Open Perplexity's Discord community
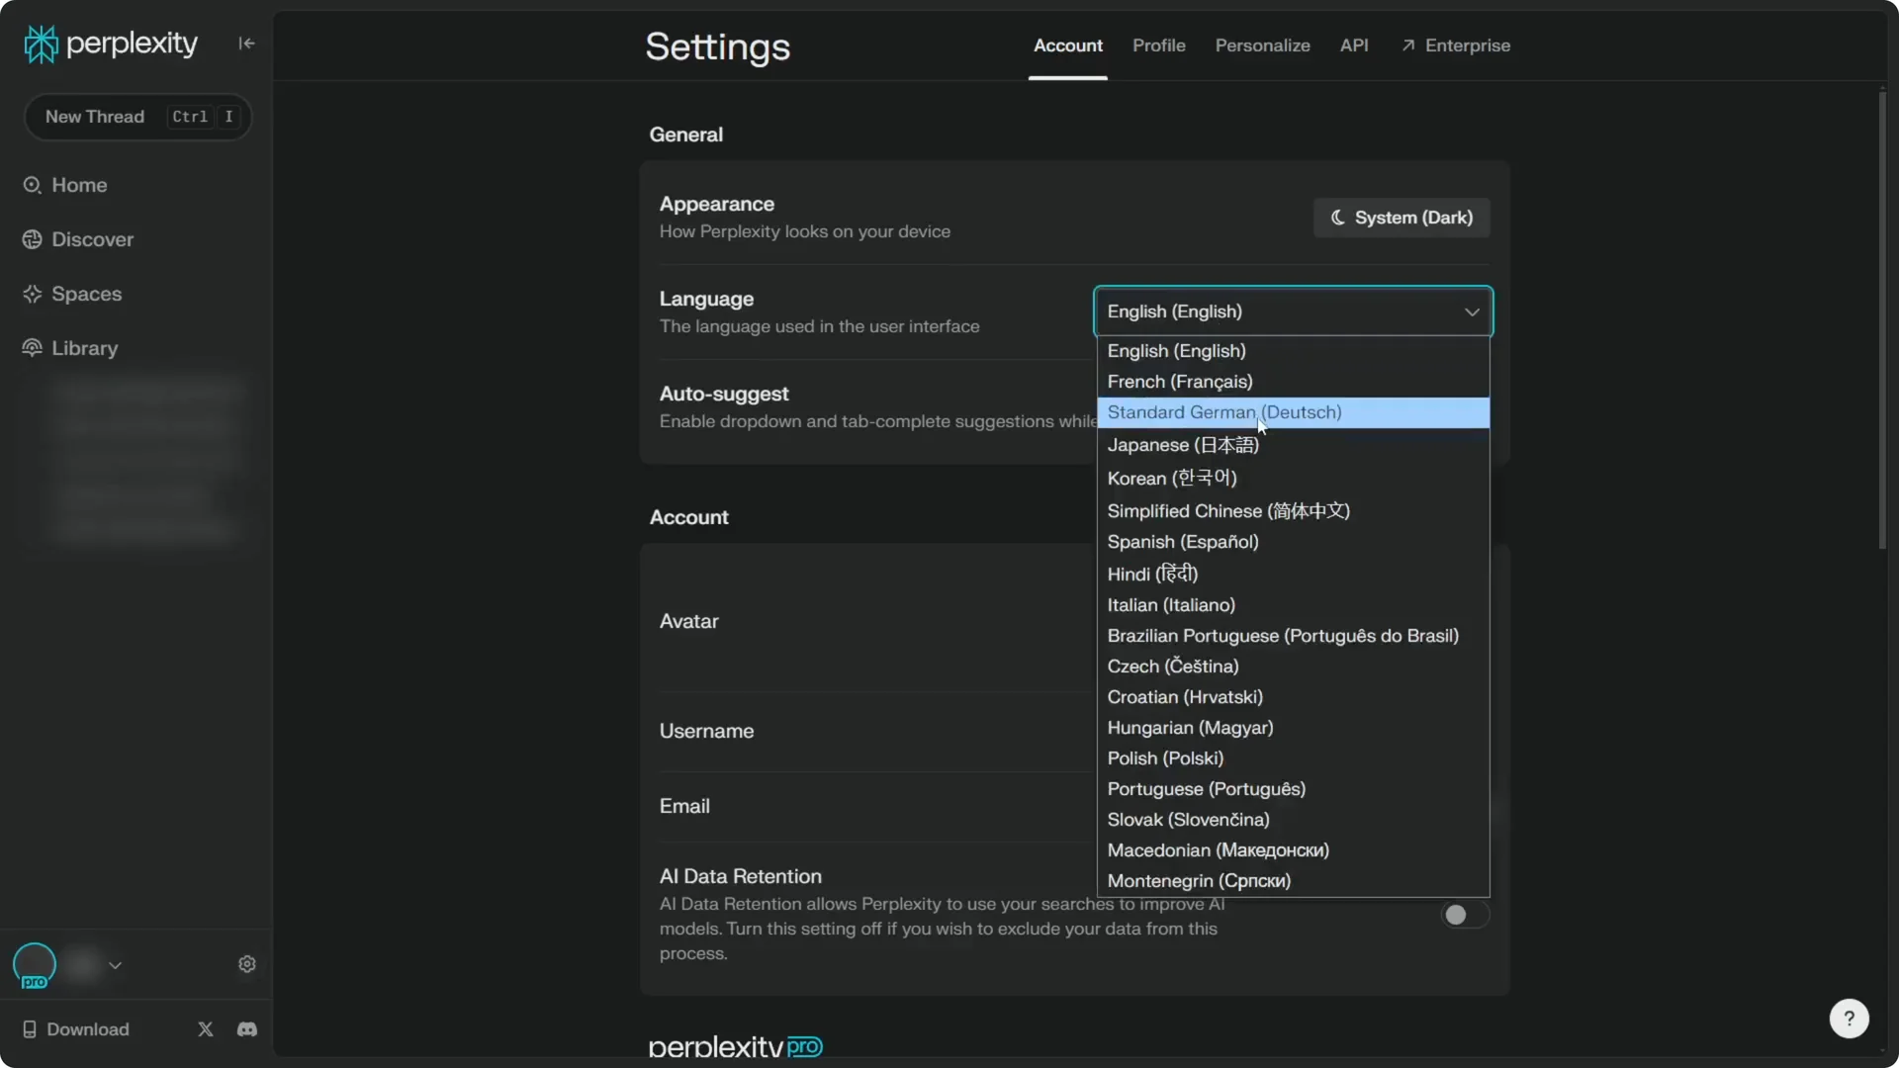Viewport: 1899px width, 1068px height. coord(246,1028)
